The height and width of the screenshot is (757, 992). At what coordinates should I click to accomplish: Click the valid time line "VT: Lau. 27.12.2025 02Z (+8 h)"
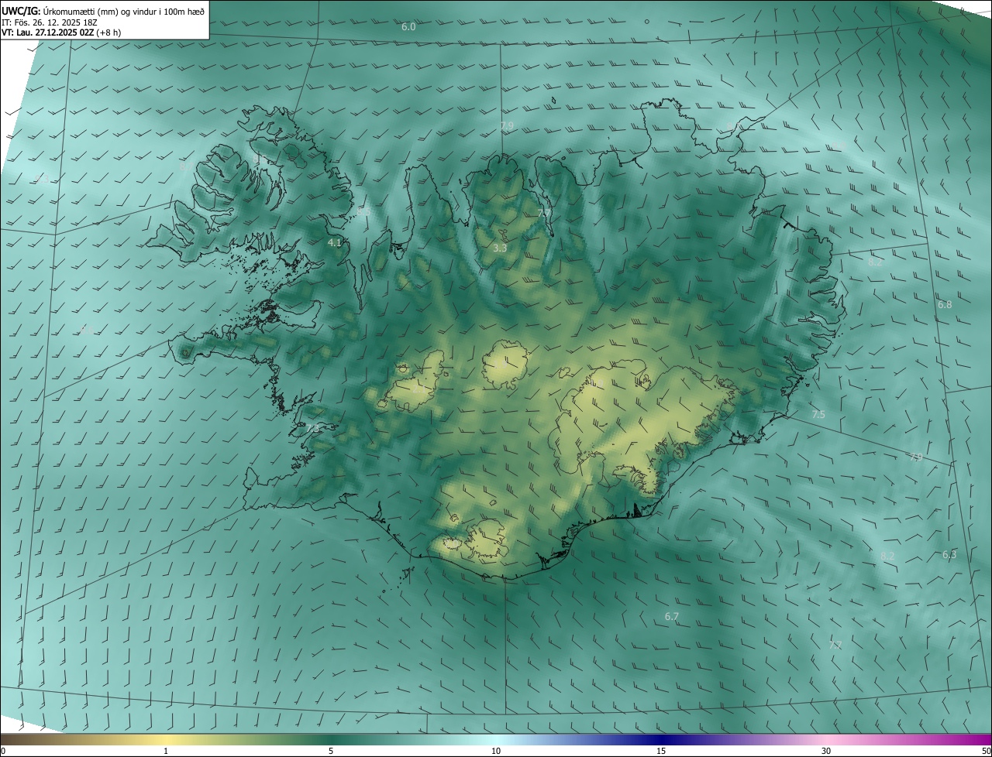[62, 33]
